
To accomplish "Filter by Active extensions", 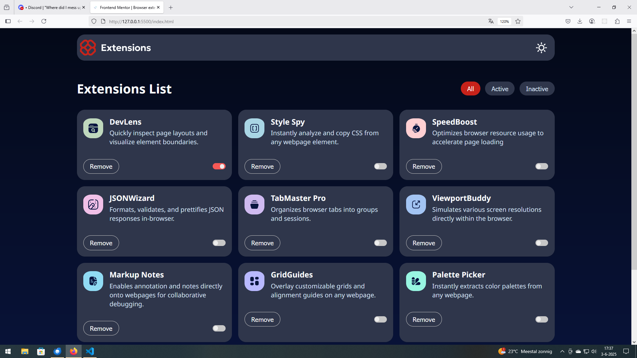I will coord(500,89).
